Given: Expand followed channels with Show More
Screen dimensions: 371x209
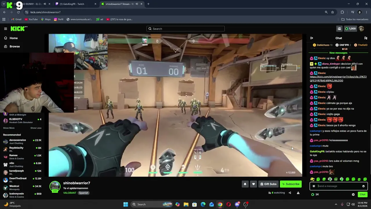Looking at the screenshot, I should click(9, 128).
